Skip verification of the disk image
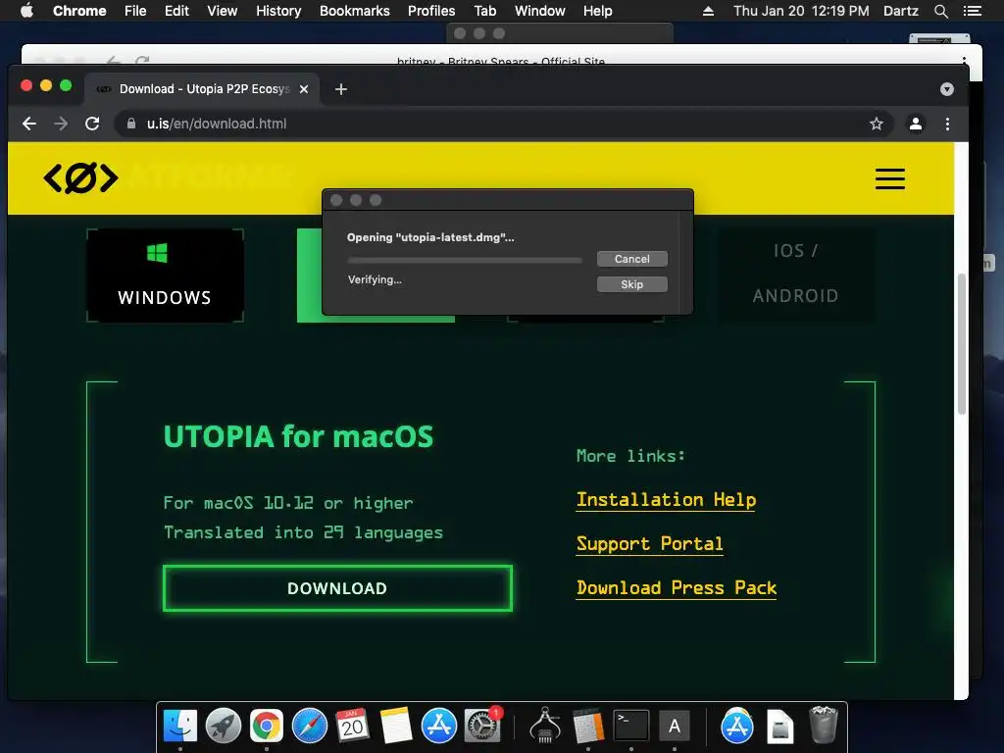The width and height of the screenshot is (1004, 753). [632, 284]
